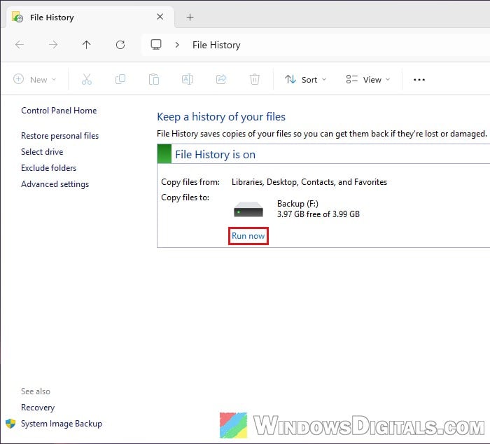The height and width of the screenshot is (444, 490).
Task: Open System Image Backup link
Action: click(x=62, y=424)
